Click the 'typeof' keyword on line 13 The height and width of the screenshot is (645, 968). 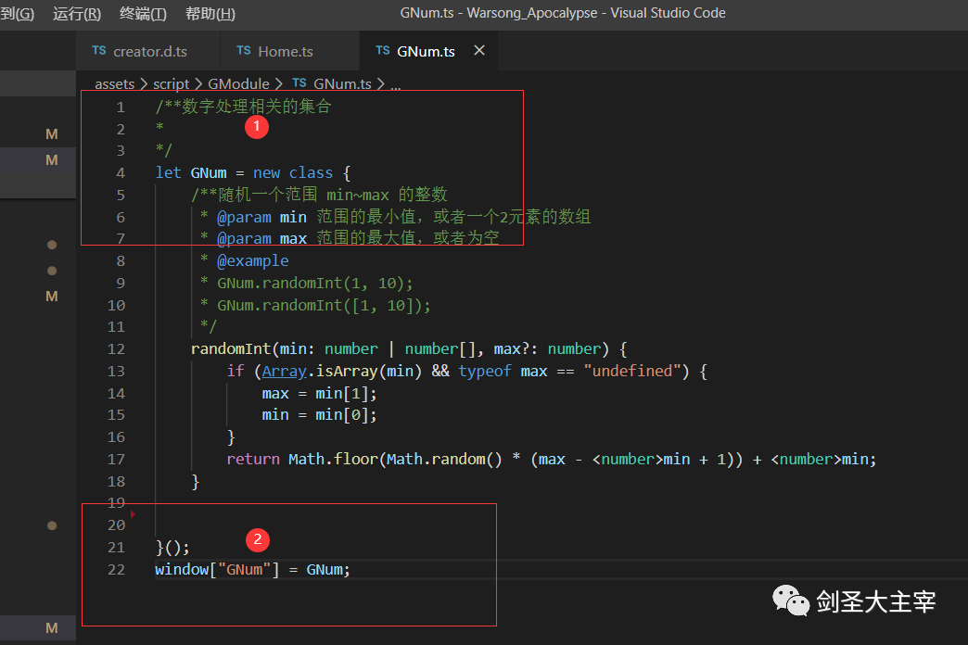click(485, 371)
